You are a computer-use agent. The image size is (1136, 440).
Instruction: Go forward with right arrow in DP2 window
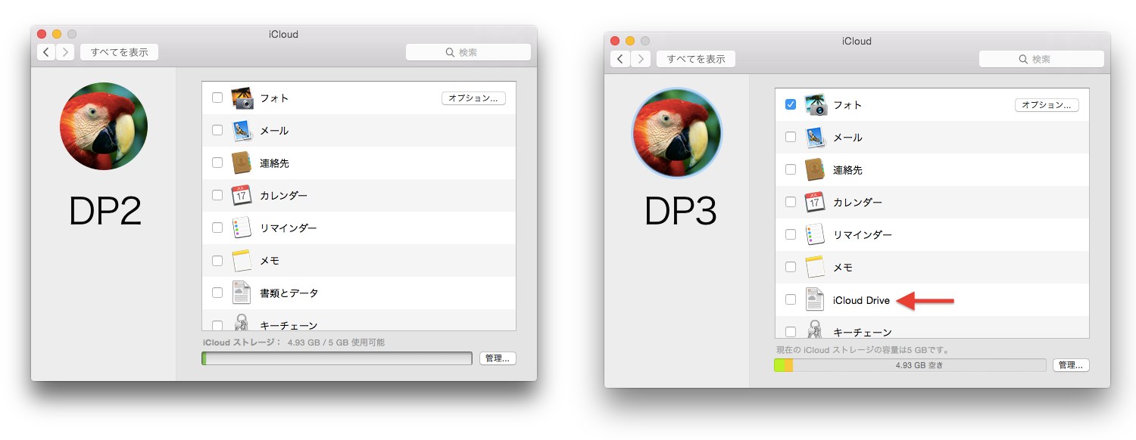point(65,52)
